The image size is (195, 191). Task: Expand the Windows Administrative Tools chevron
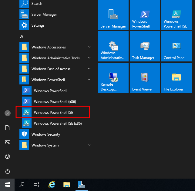89,58
